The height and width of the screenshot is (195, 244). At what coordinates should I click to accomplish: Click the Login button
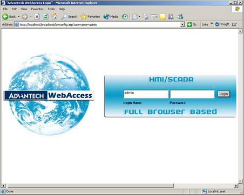pyautogui.click(x=223, y=94)
